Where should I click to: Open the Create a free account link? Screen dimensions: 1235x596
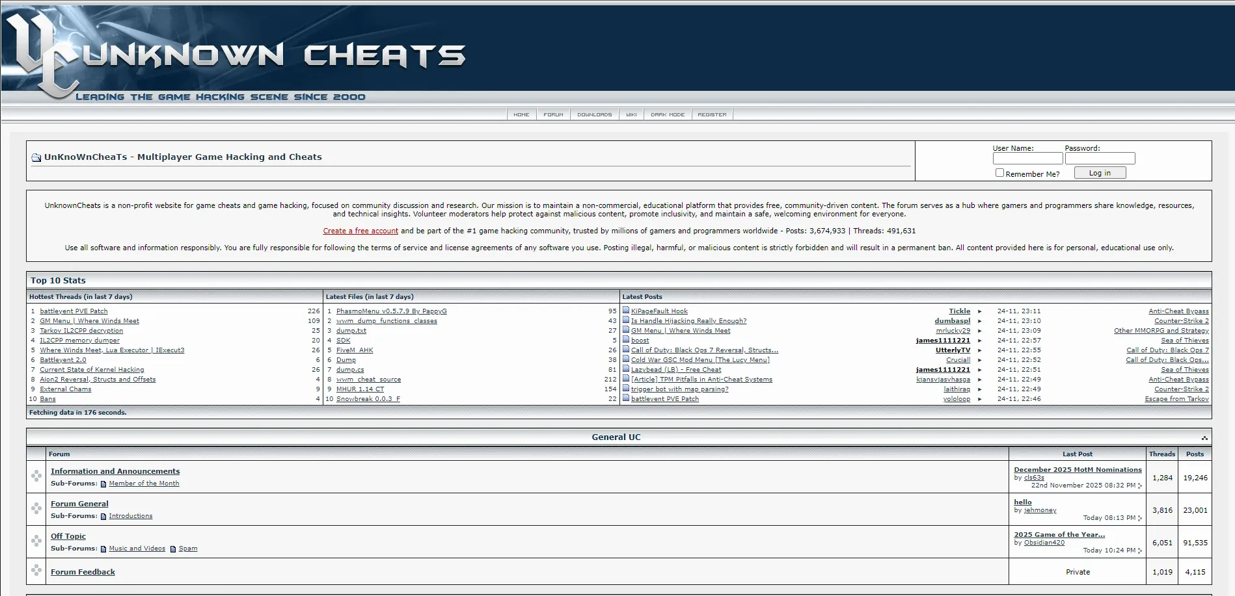(x=360, y=230)
